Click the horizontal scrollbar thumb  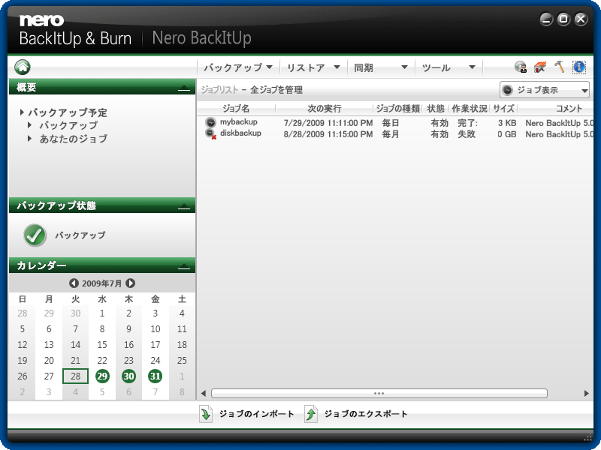(379, 393)
